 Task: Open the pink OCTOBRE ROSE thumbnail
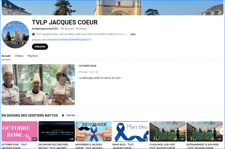(20, 131)
